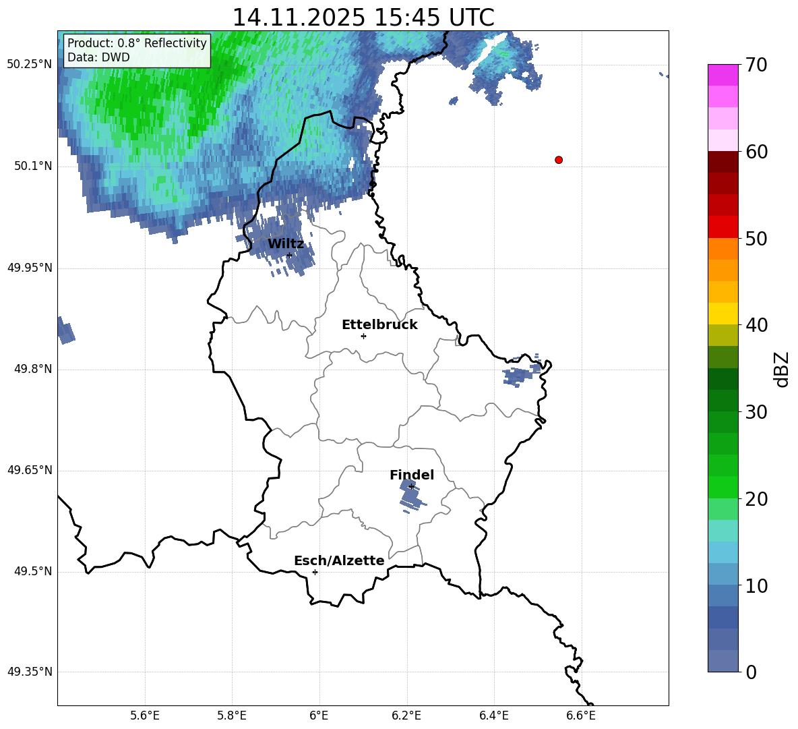Click the small echo at eastern Luxembourg border
This screenshot has width=798, height=729.
(522, 372)
